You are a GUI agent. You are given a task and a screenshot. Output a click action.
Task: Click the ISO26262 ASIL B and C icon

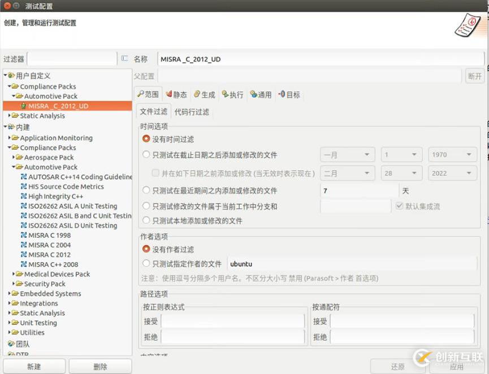click(x=23, y=216)
